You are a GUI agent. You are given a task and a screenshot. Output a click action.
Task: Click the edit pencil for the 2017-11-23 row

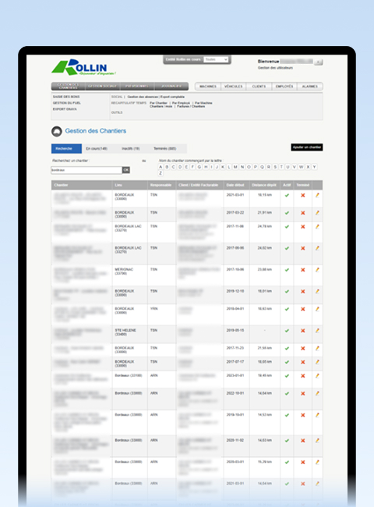click(317, 348)
